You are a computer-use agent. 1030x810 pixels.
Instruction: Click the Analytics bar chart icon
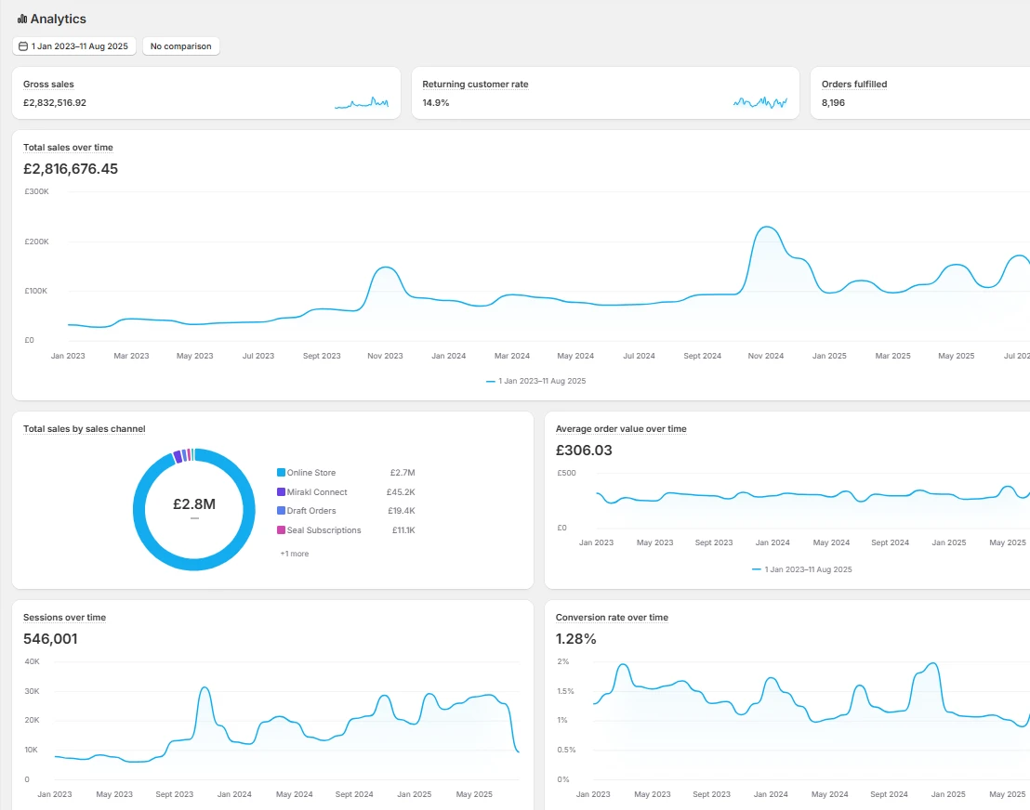[22, 19]
